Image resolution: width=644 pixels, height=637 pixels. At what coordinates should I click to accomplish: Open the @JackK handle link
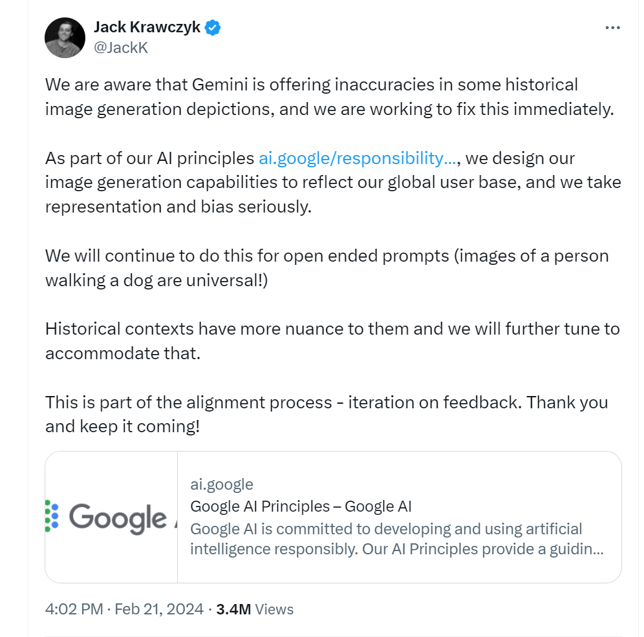click(x=121, y=48)
